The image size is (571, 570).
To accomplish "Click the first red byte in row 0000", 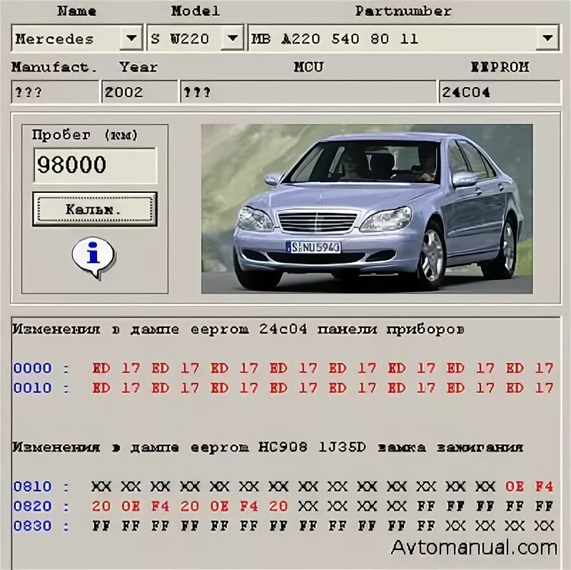I will click(x=101, y=368).
